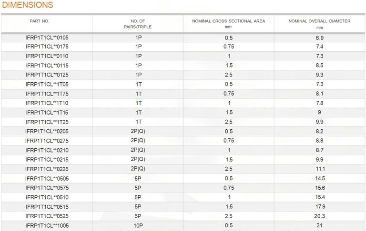Select part number IFRP1T1CL**0175
The height and width of the screenshot is (231, 366).
47,47
